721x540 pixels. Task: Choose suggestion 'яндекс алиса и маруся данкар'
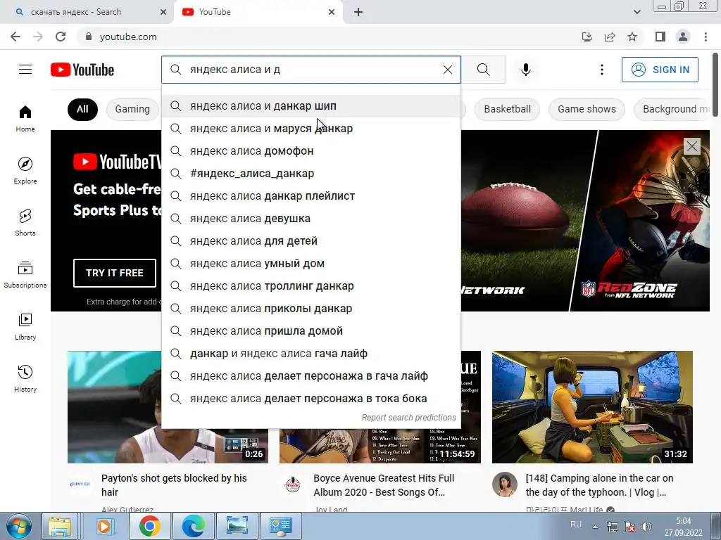[311, 129]
